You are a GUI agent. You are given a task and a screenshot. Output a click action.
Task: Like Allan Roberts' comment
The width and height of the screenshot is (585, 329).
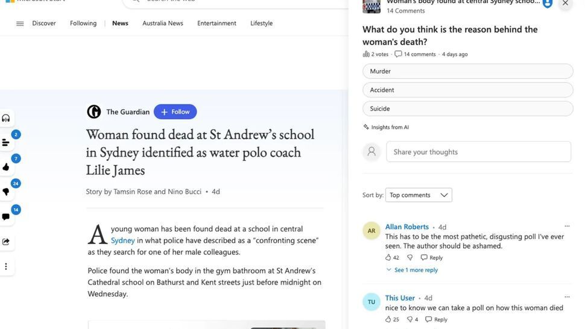click(x=388, y=257)
